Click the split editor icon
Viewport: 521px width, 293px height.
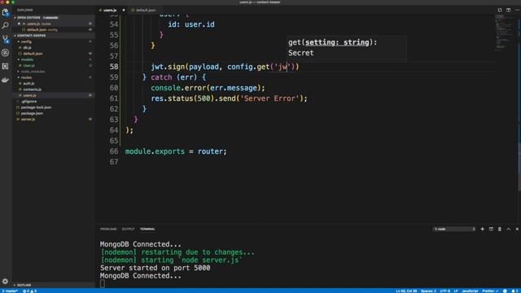[x=508, y=10]
